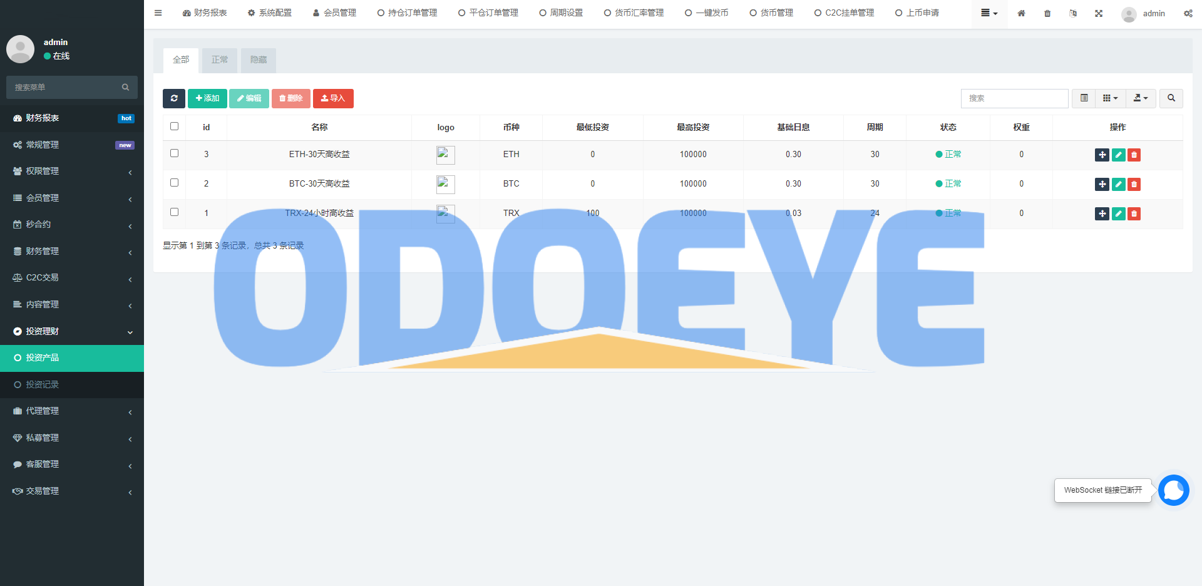The image size is (1202, 586).
Task: Check the checkbox for row id 2
Action: pyautogui.click(x=175, y=183)
